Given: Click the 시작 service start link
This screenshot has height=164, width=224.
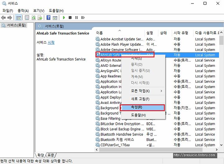Looking at the screenshot, I should (51, 42).
